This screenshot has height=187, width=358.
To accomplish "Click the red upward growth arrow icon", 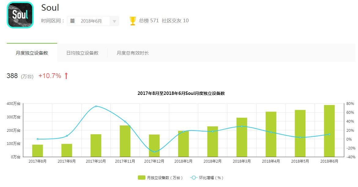I will click(66, 76).
